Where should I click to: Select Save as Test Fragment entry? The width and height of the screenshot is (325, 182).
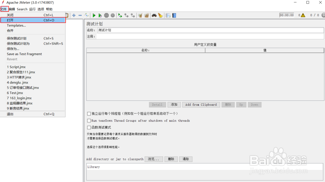coord(33,54)
